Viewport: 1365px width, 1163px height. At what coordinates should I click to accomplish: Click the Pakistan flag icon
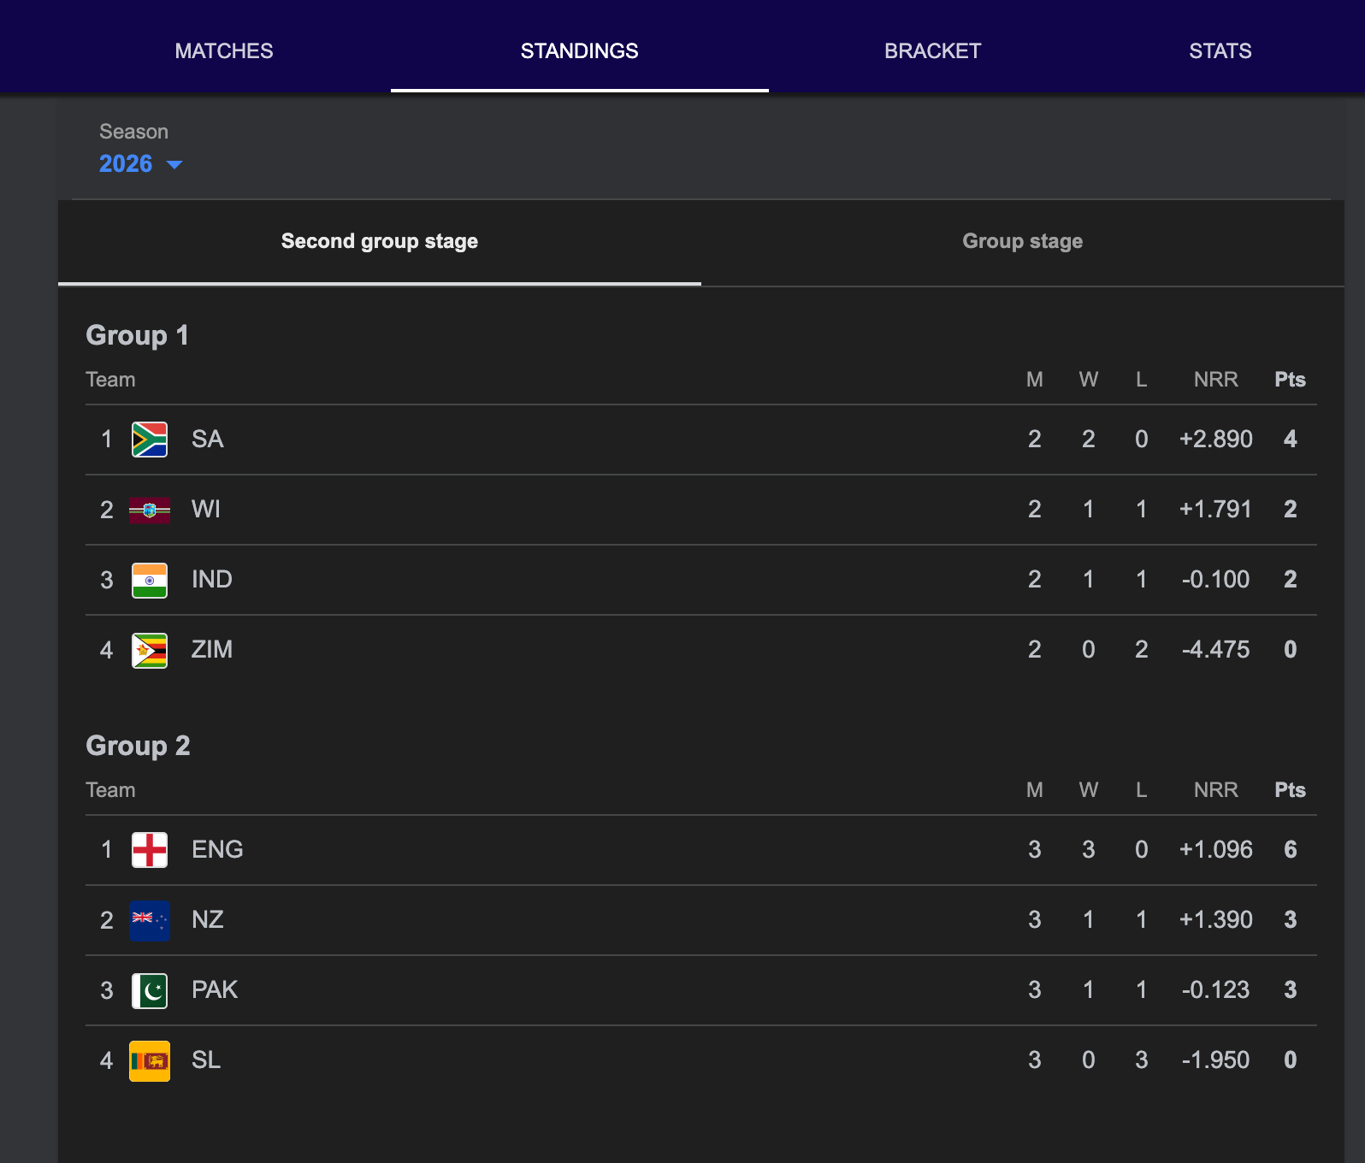coord(150,990)
